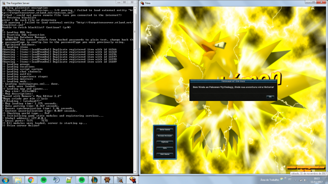Minimize The Forgotten Server window
328x184 pixels.
[119, 2]
